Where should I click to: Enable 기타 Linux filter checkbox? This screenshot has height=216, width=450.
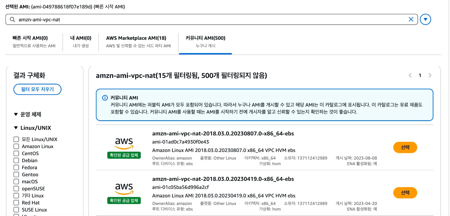tap(16, 195)
